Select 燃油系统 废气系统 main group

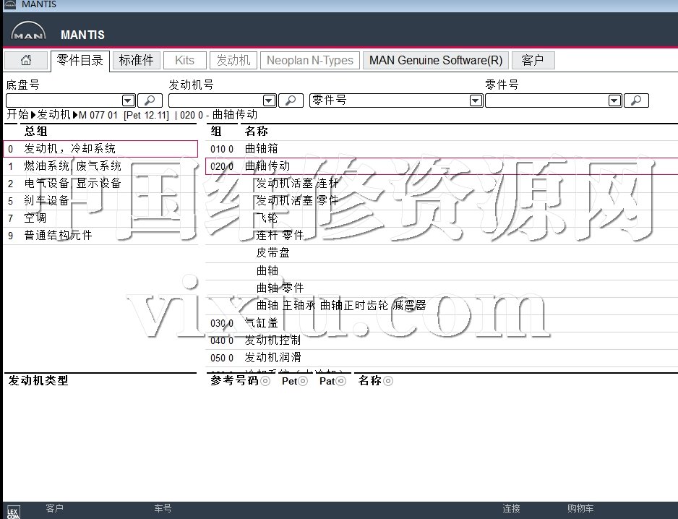(x=72, y=166)
